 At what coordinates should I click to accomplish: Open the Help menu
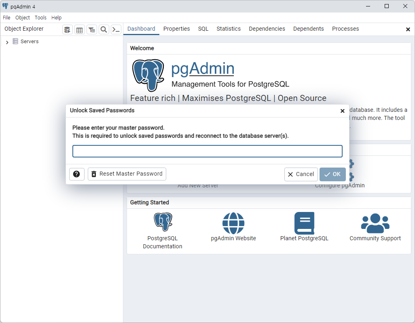coord(56,18)
